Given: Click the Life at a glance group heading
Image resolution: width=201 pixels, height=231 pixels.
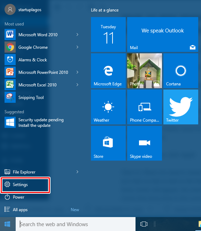Looking at the screenshot, I should [x=105, y=10].
